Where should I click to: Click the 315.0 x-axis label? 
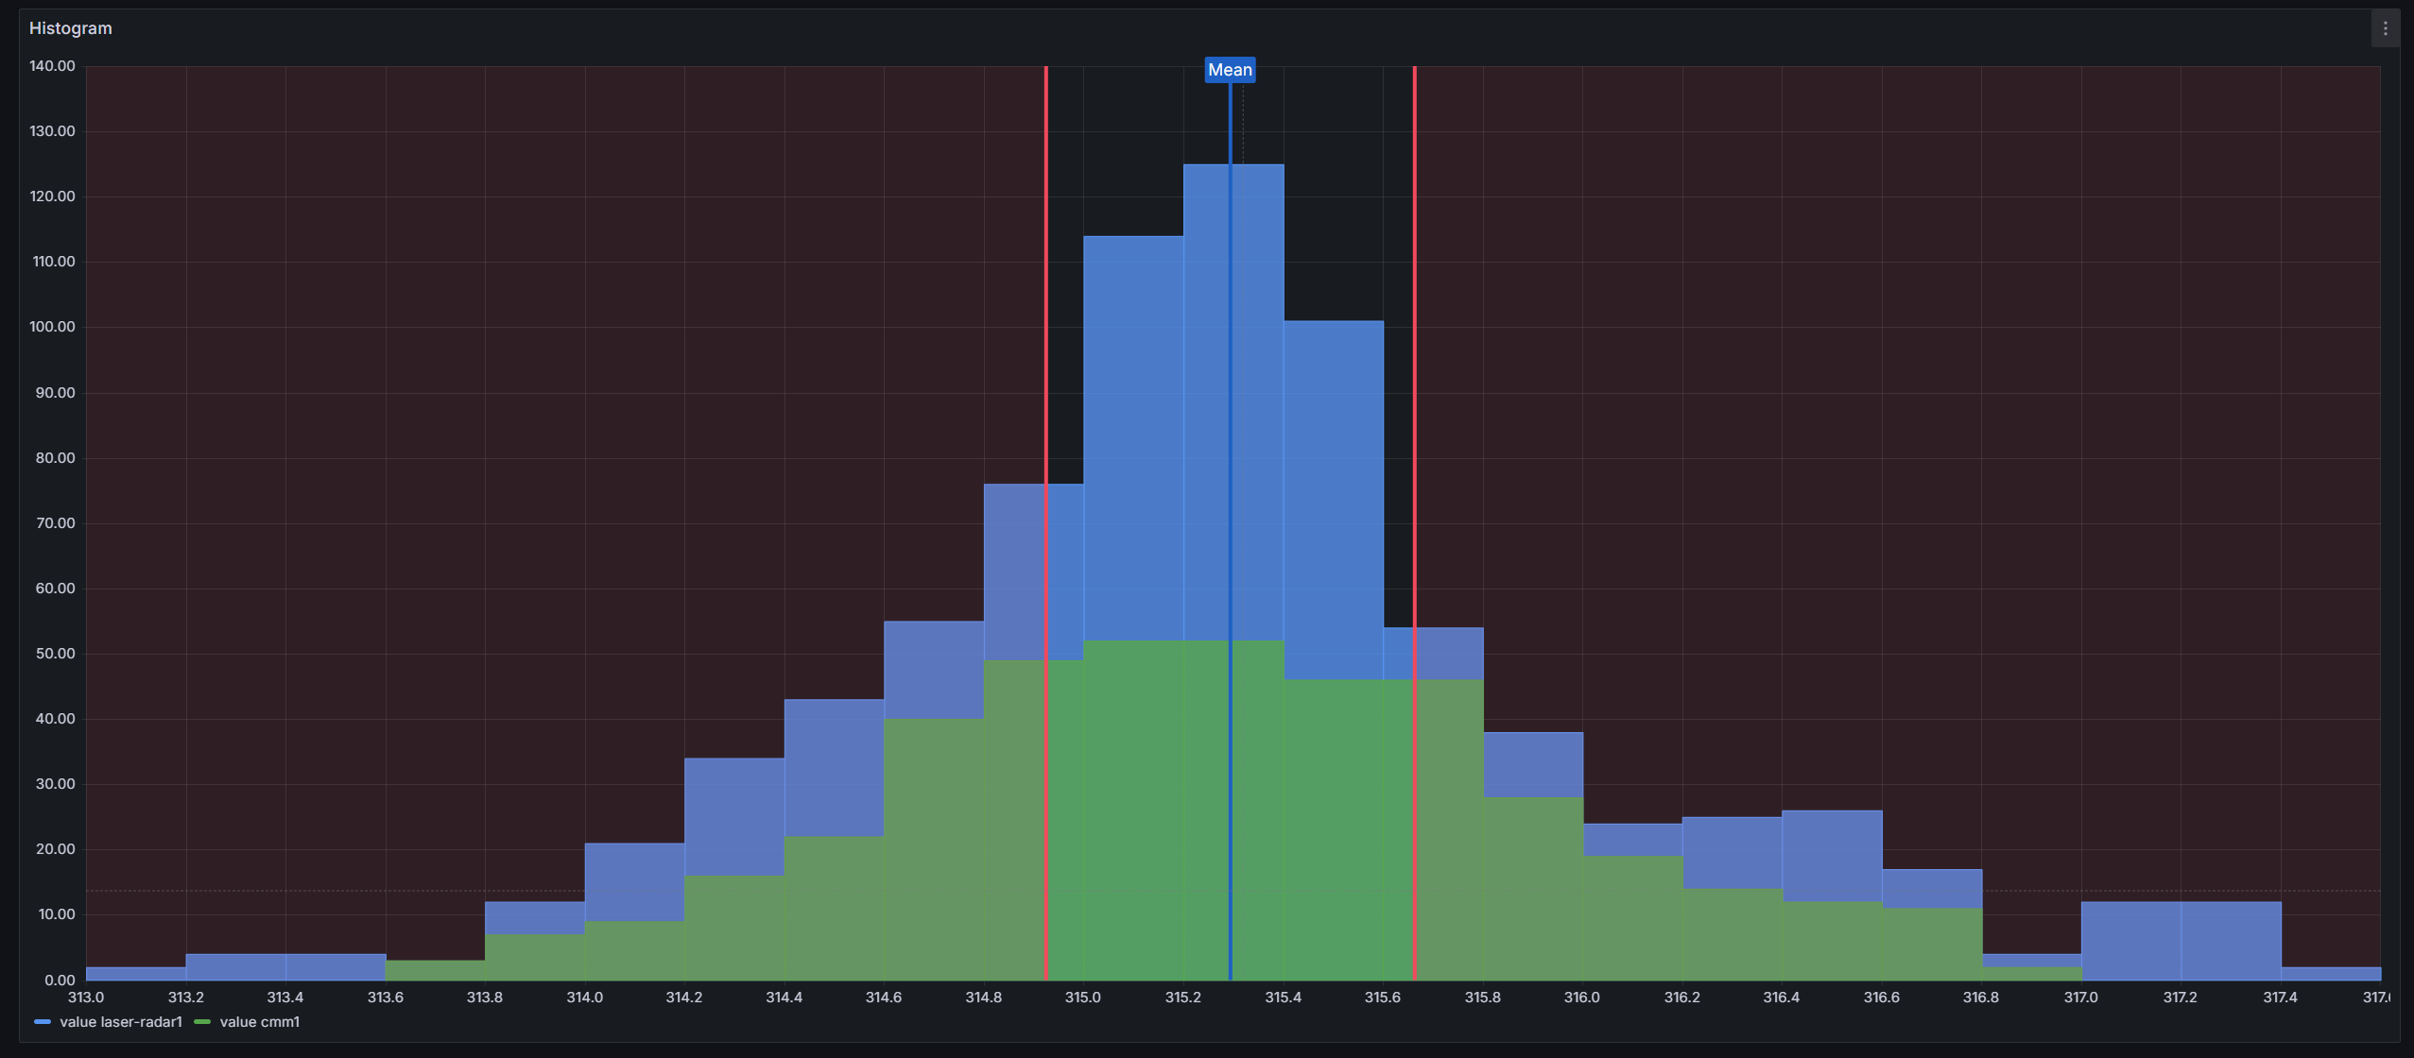pyautogui.click(x=1083, y=998)
